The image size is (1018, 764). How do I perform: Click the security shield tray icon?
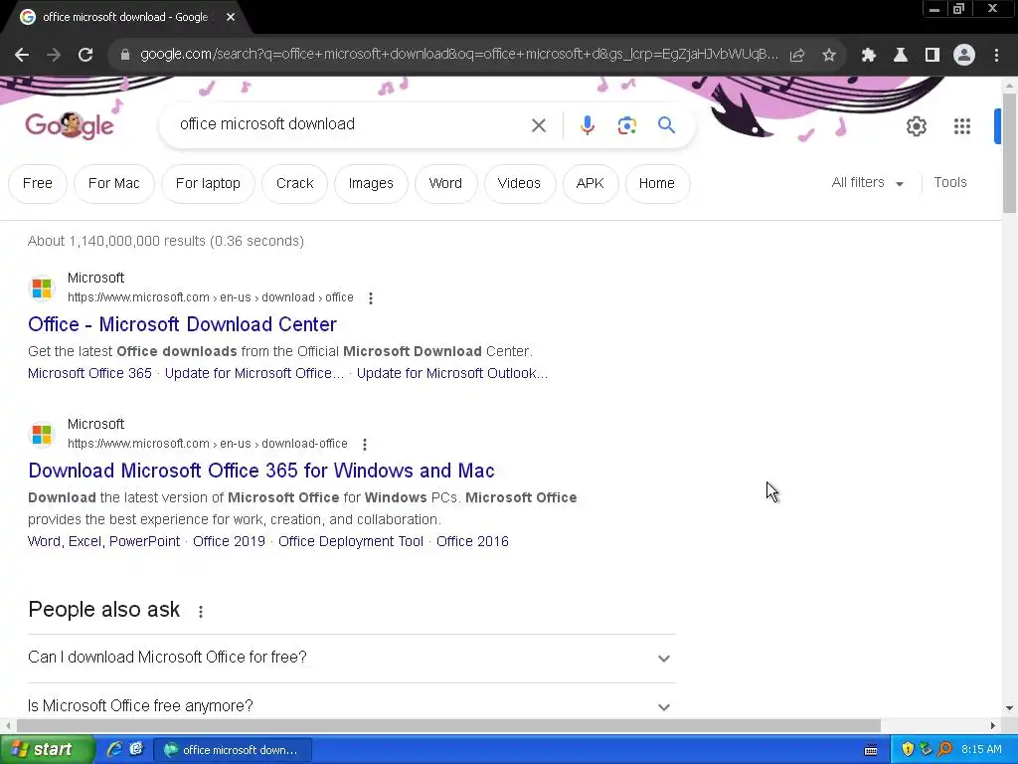[908, 749]
